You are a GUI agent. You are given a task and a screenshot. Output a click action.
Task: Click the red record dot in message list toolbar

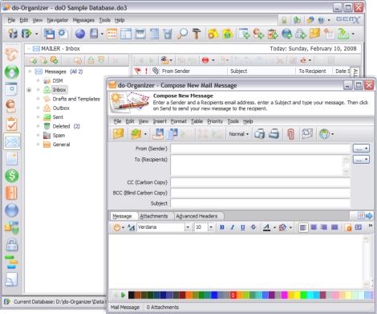[205, 60]
